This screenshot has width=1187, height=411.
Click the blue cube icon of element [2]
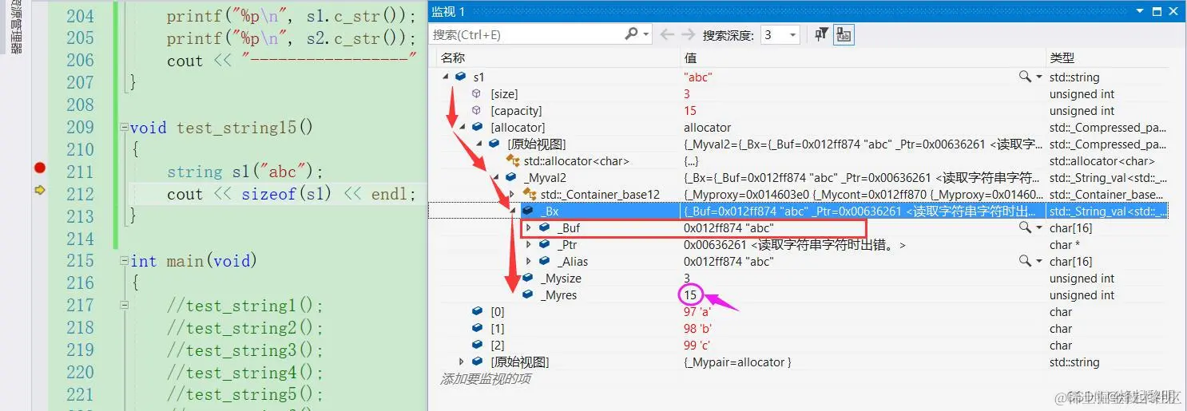pyautogui.click(x=477, y=345)
